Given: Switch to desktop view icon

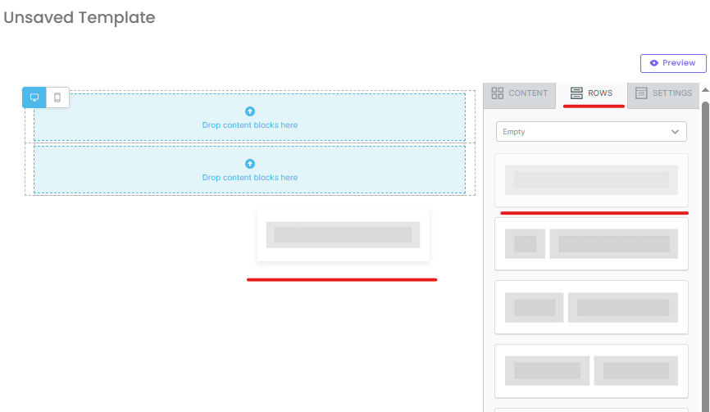Looking at the screenshot, I should pyautogui.click(x=34, y=97).
